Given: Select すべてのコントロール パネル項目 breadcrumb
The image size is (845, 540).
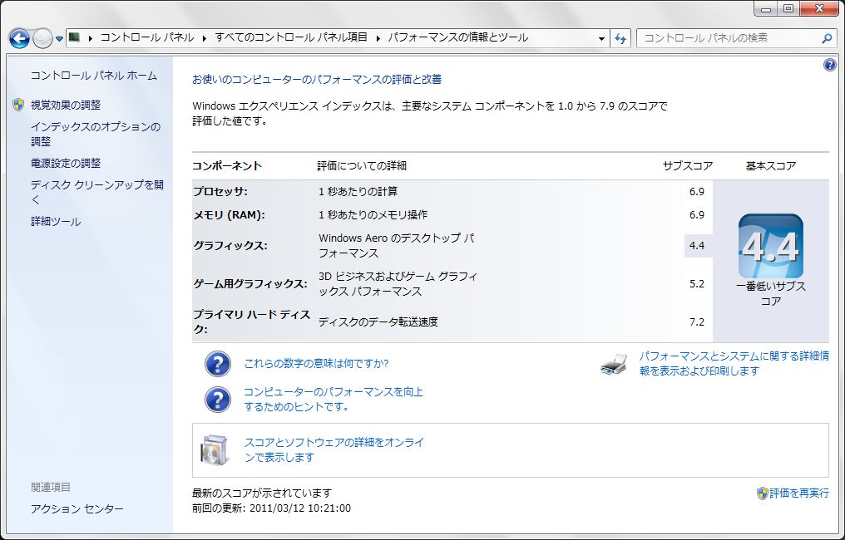Looking at the screenshot, I should click(x=291, y=37).
